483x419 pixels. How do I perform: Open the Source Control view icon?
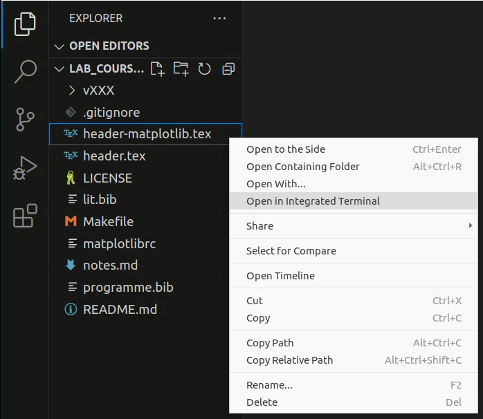pos(25,120)
